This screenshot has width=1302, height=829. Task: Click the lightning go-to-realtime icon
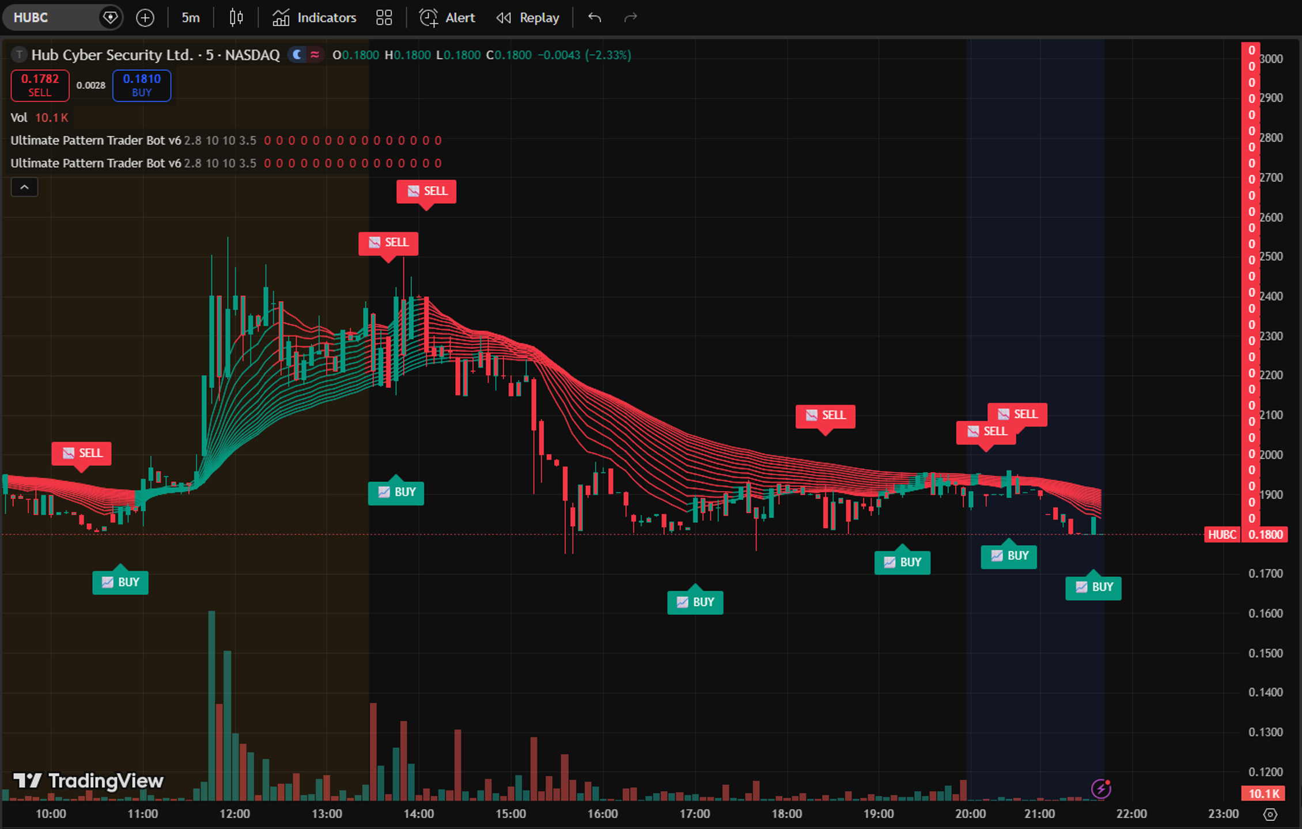(1101, 788)
